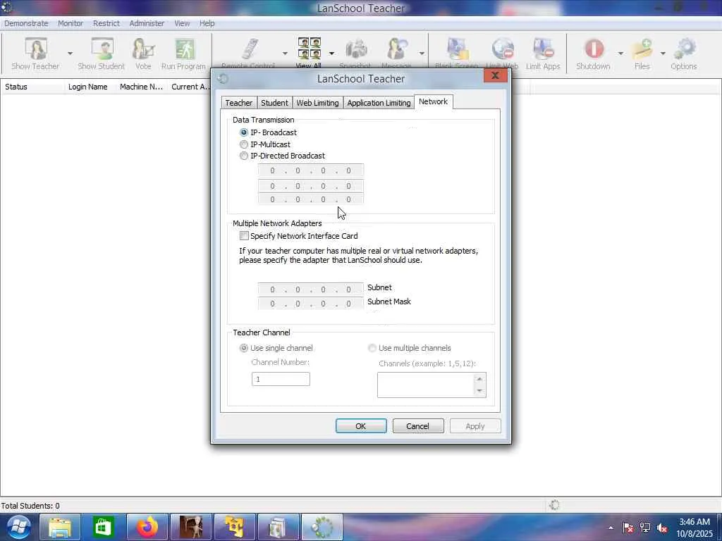Click the Subnet IP address field
722x541 pixels.
tap(311, 290)
